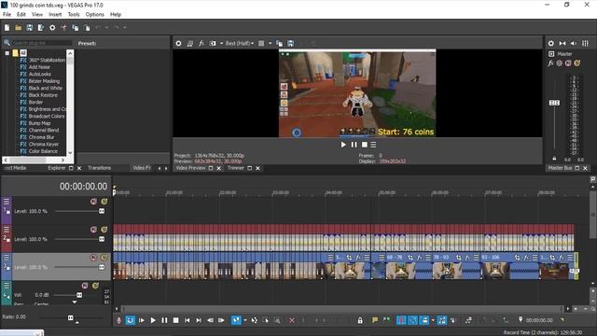Open the Render As toolbar icon

pos(41,28)
